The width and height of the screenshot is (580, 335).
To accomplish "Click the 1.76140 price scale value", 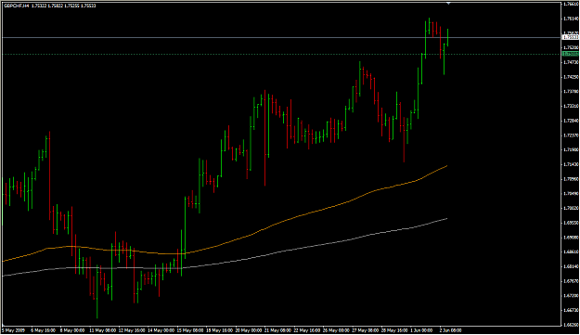I will point(572,19).
